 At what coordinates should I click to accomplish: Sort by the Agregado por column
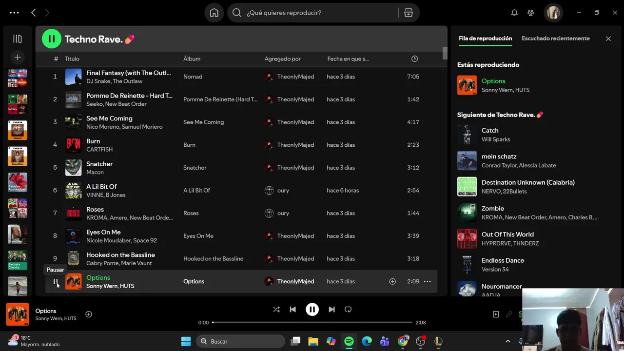[x=282, y=58]
